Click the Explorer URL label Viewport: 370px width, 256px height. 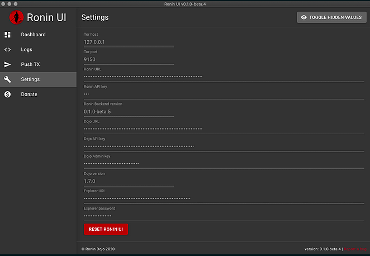click(x=94, y=191)
